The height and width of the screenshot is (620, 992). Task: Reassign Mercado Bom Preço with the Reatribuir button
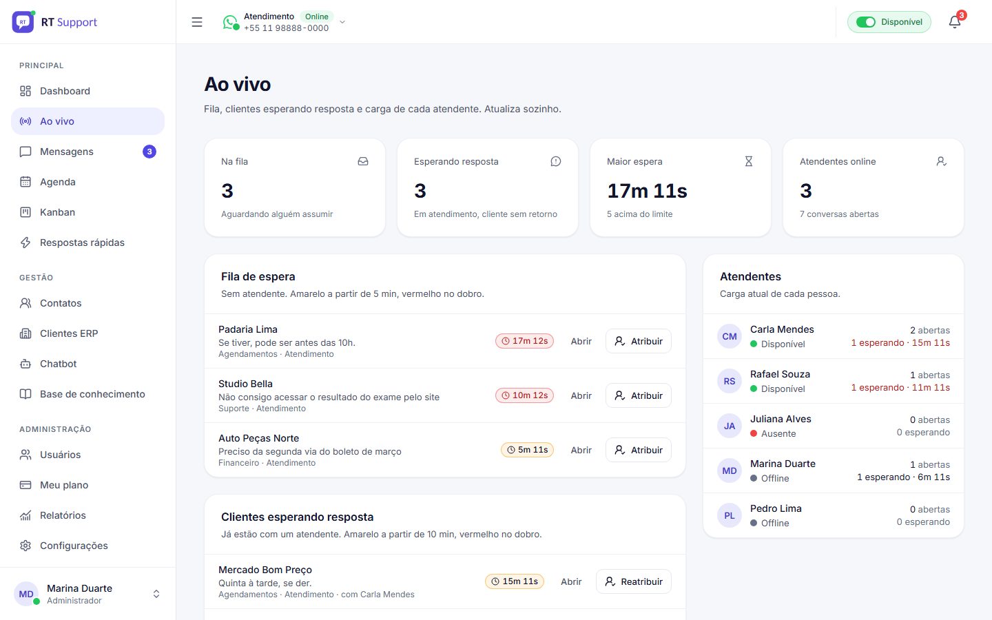point(634,581)
